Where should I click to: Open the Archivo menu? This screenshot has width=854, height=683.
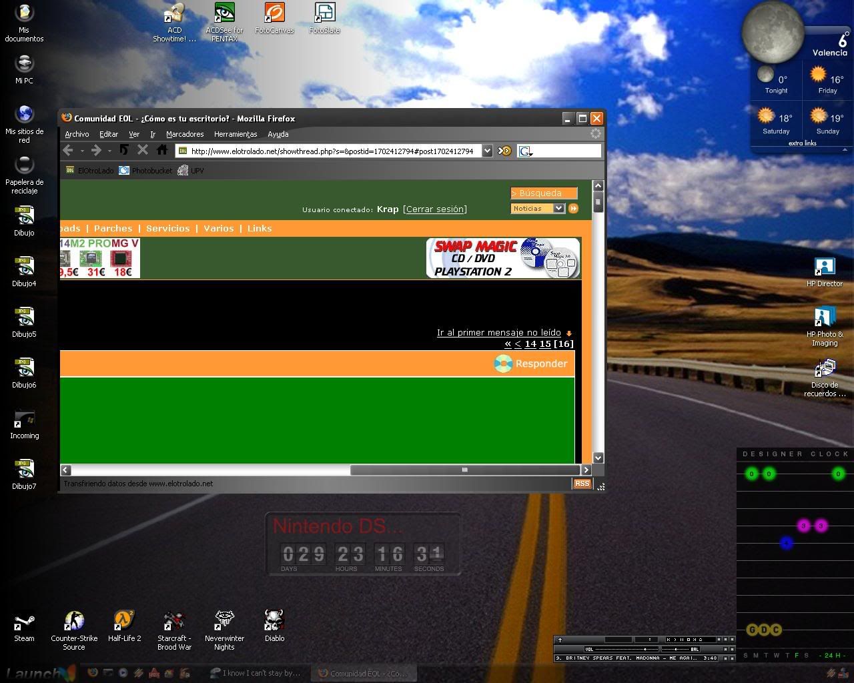point(77,134)
